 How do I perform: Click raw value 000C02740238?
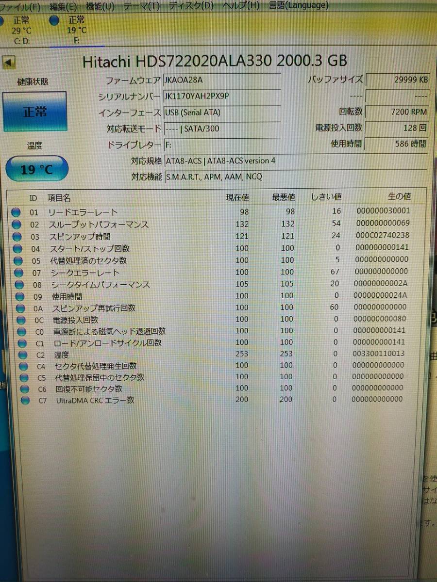[x=383, y=235]
